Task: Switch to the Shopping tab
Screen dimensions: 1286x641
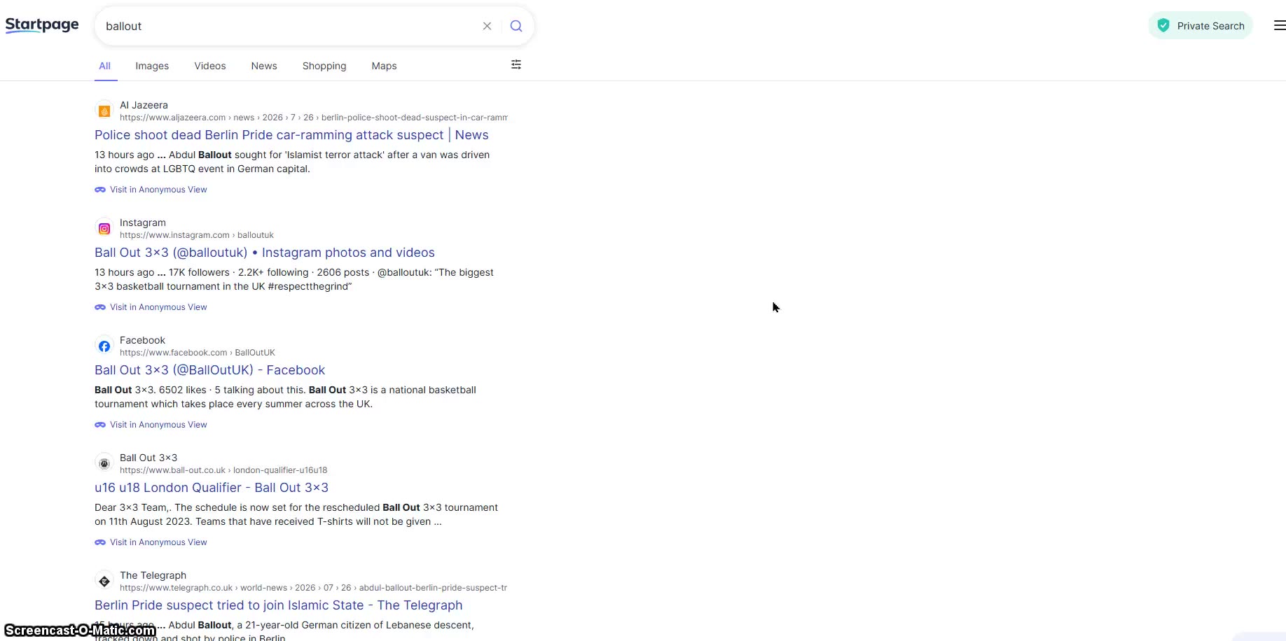Action: coord(324,66)
